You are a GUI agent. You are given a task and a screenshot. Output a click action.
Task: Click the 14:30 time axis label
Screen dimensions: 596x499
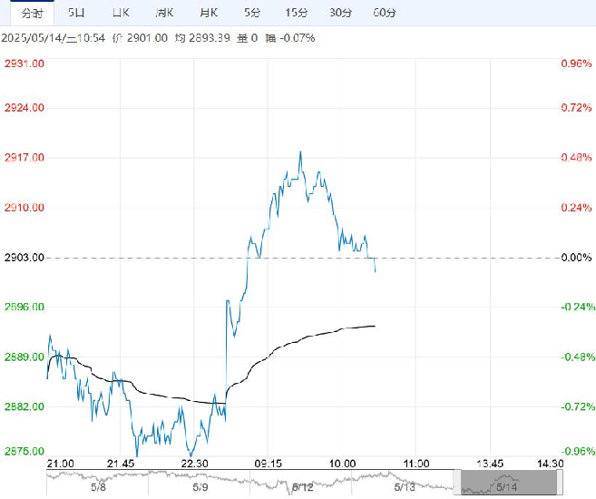tap(550, 464)
